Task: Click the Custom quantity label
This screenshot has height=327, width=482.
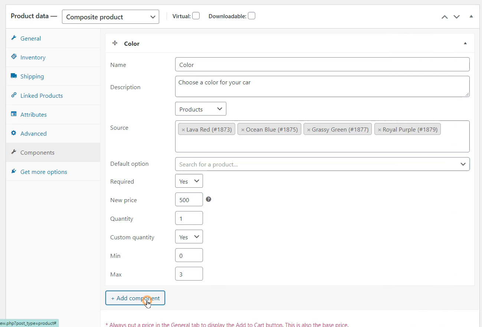Action: coord(132,237)
